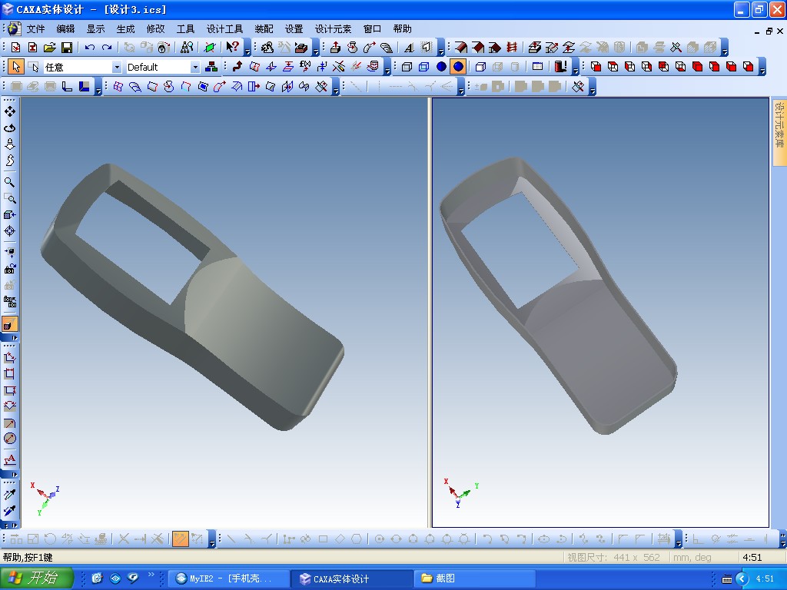The image size is (787, 590).
Task: Click the system tray clock 4:51
Action: pyautogui.click(x=765, y=578)
